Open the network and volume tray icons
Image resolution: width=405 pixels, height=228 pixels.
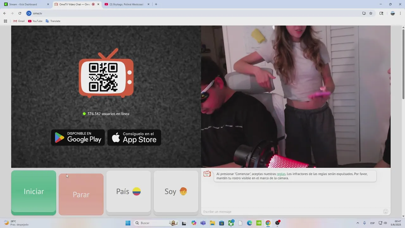[383, 223]
